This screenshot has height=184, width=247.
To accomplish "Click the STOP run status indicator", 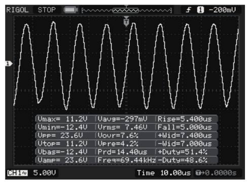I will (x=47, y=10).
